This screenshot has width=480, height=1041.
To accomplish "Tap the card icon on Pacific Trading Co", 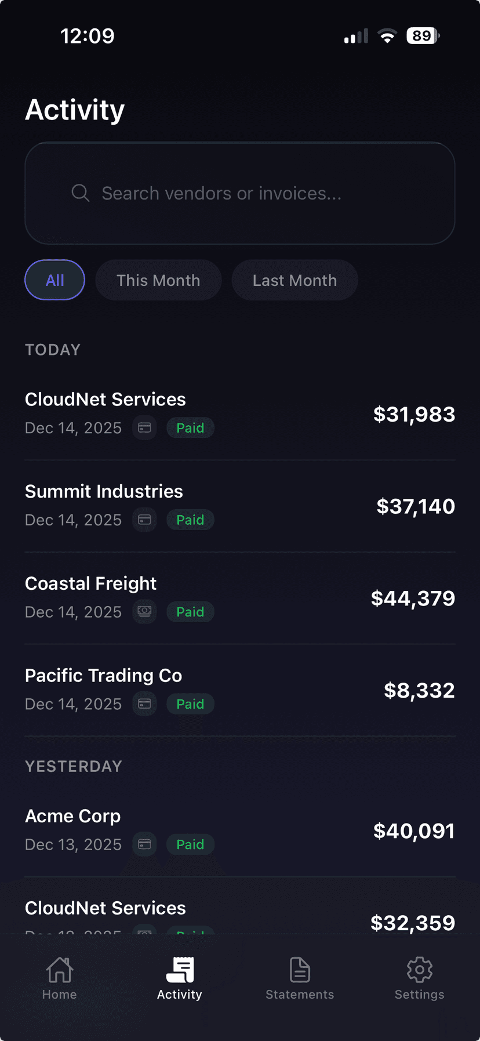I will [144, 703].
